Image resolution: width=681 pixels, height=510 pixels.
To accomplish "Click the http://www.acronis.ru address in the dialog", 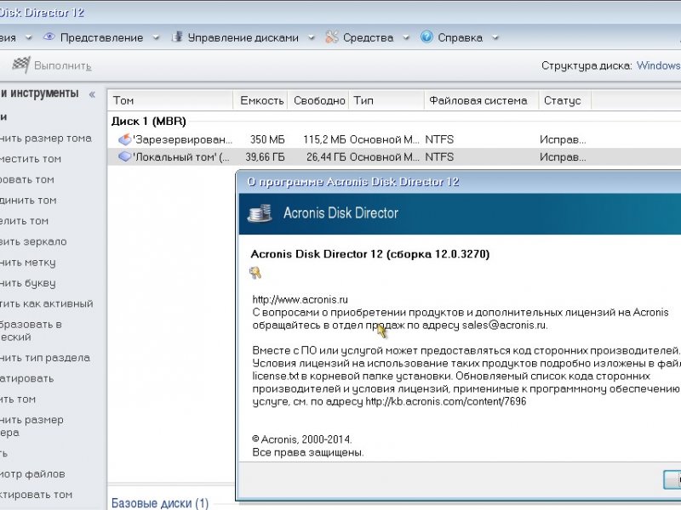I will [x=300, y=300].
